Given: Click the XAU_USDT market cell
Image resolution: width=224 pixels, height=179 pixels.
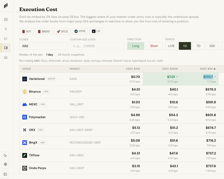Looking at the screenshot, I should point(76,104).
